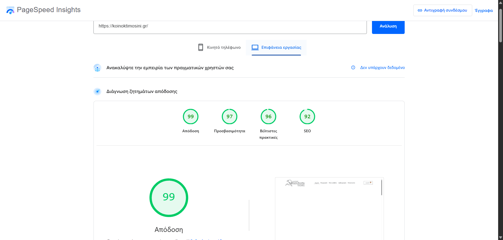Viewport: 503px width, 240px height.
Task: Select the Βέλτιστες πρακτικές 96 gauge
Action: click(x=268, y=117)
